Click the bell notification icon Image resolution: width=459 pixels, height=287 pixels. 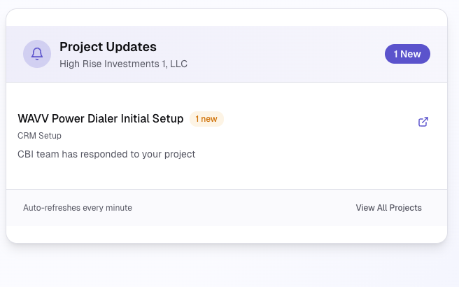36,54
